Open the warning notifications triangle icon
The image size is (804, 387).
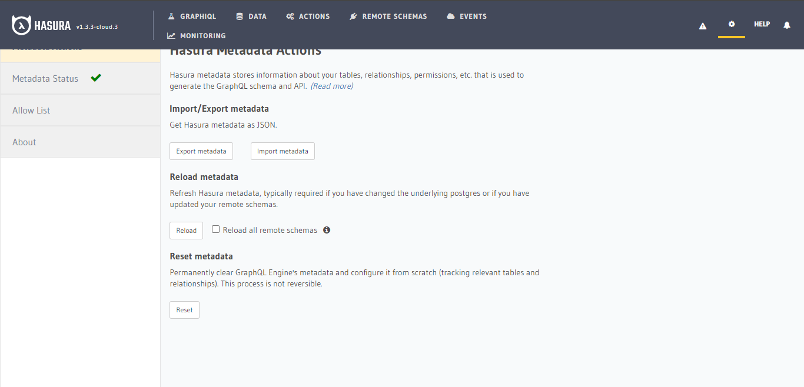click(x=702, y=25)
